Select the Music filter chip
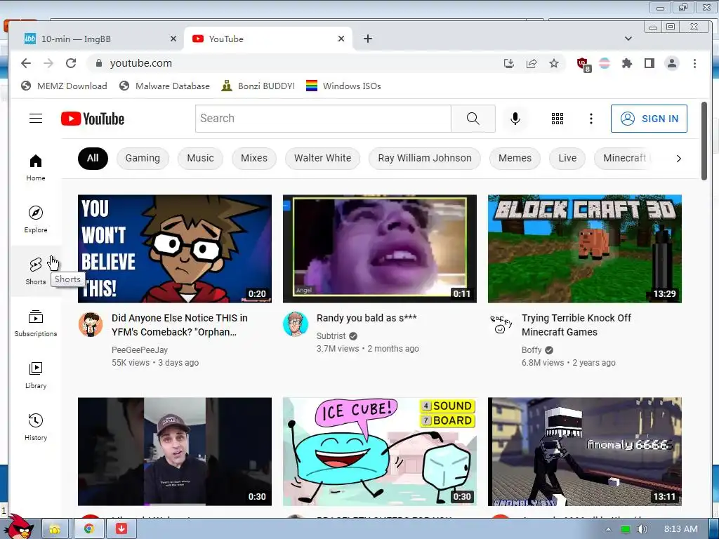Image resolution: width=719 pixels, height=539 pixels. click(x=200, y=158)
